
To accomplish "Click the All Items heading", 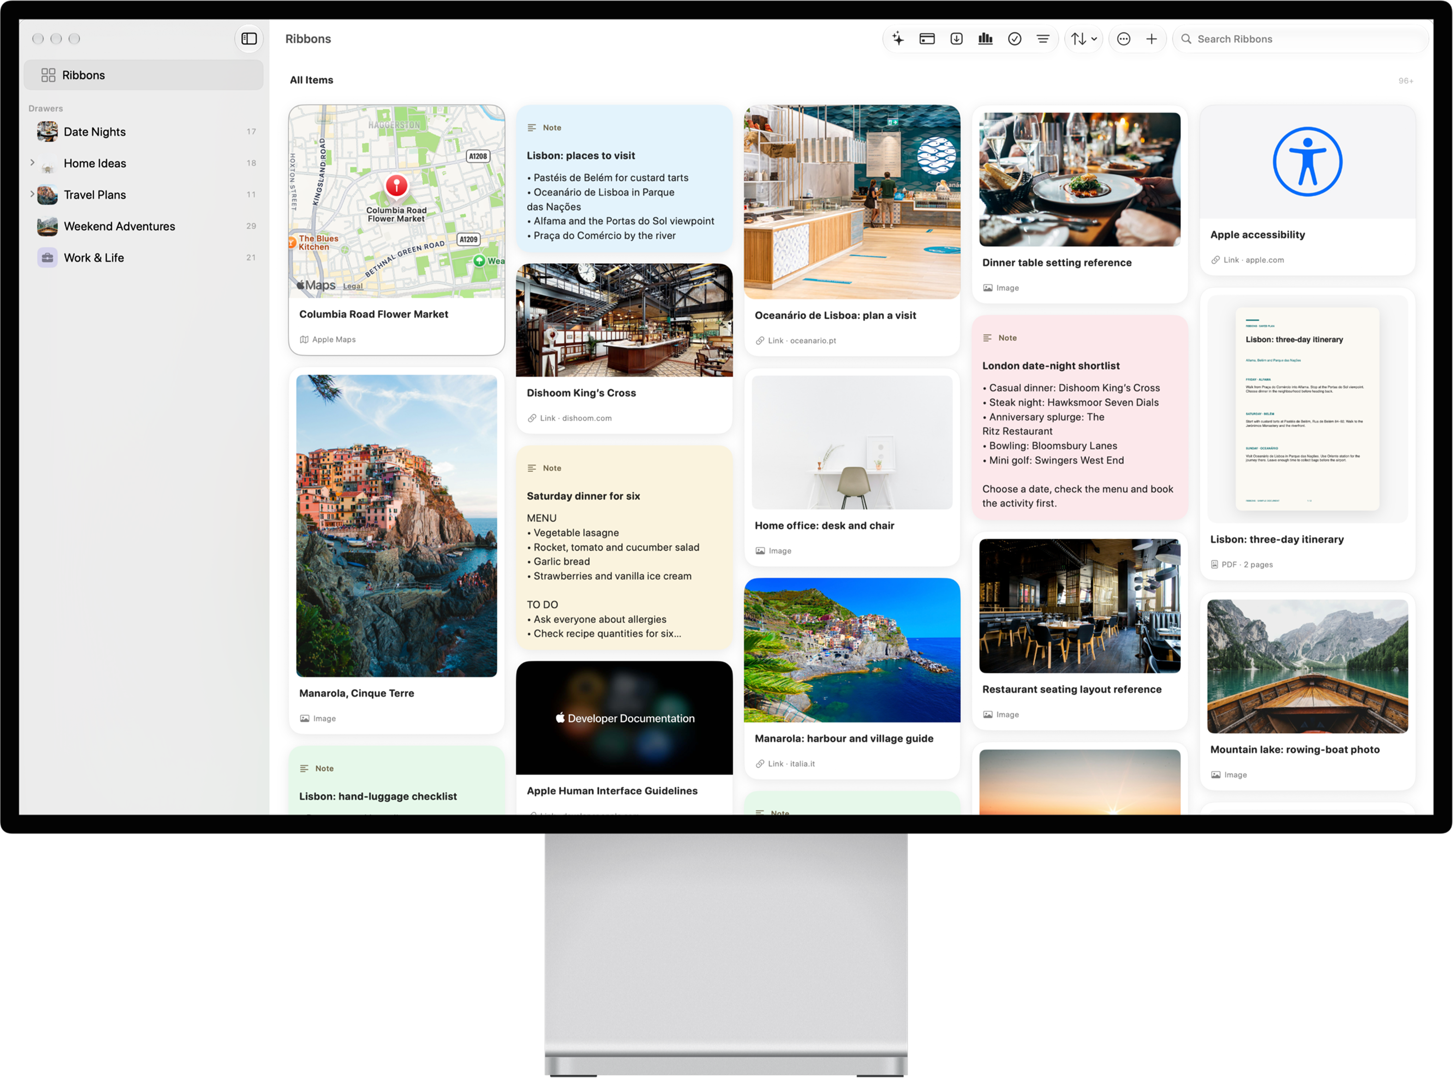I will tap(311, 80).
